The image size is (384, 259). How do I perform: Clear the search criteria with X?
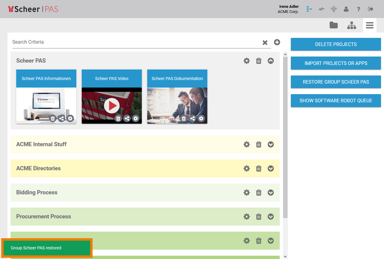click(x=265, y=42)
